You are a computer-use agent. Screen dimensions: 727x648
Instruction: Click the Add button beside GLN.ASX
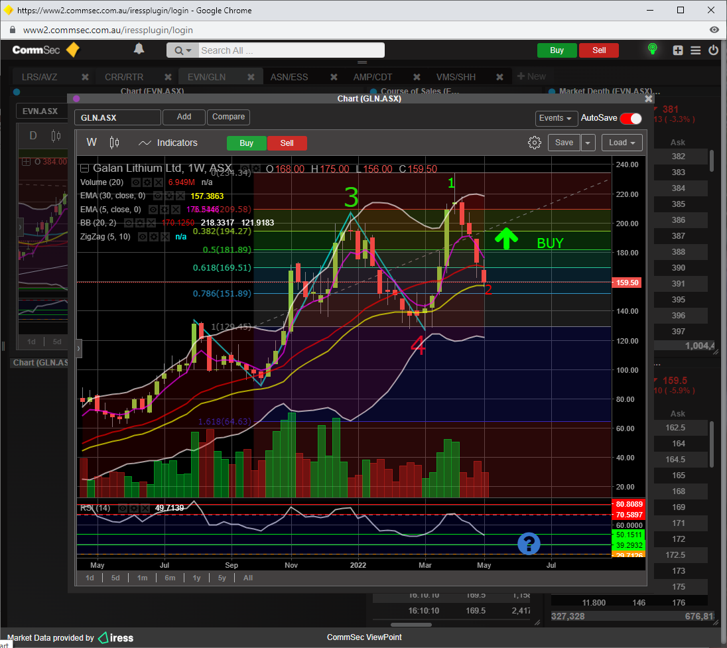[x=184, y=117]
